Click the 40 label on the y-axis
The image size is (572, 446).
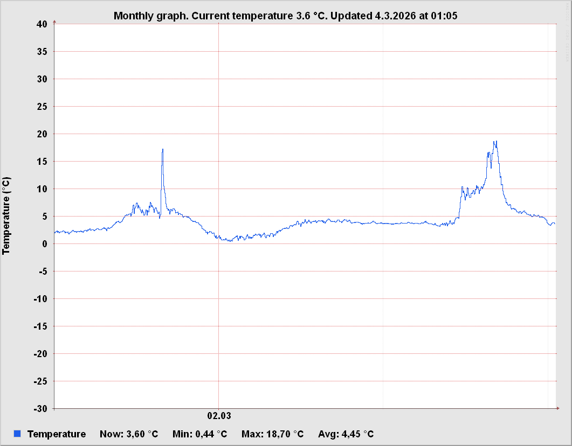pyautogui.click(x=42, y=24)
